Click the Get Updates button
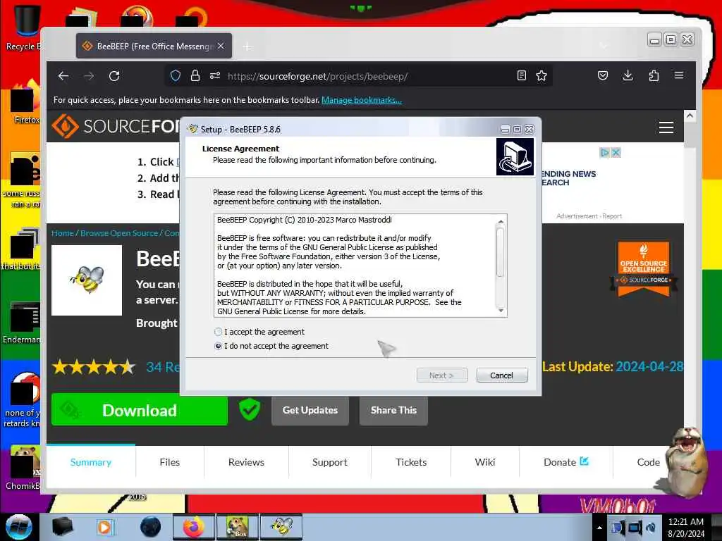The height and width of the screenshot is (541, 722). tap(310, 410)
